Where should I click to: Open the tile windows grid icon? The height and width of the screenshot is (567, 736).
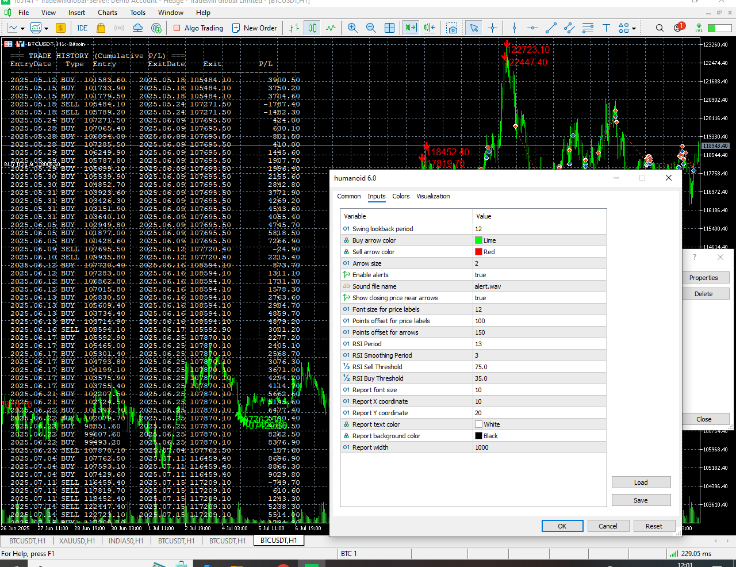coord(389,28)
